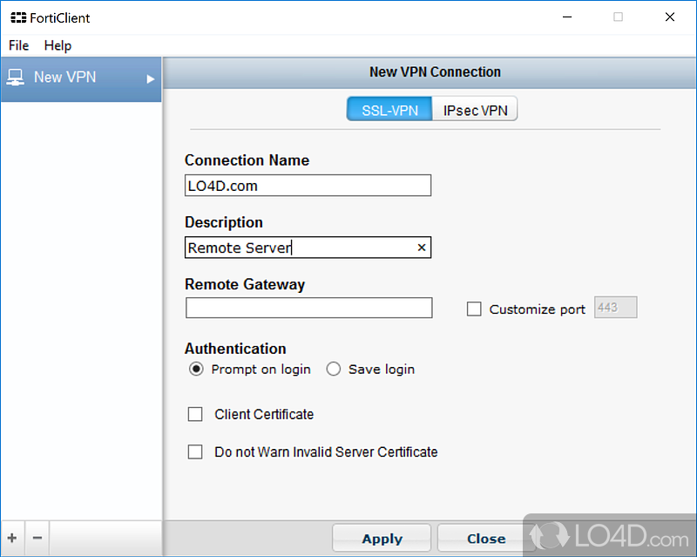
Task: Open the Help menu
Action: [x=58, y=45]
